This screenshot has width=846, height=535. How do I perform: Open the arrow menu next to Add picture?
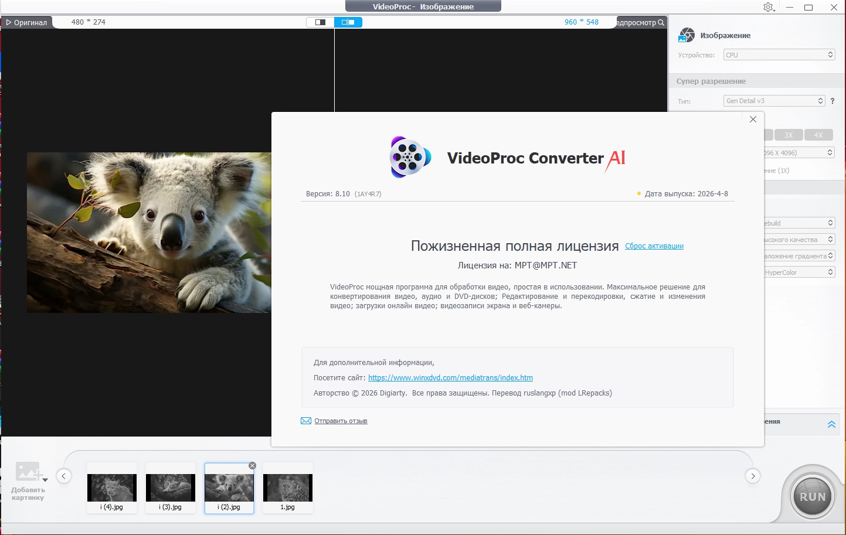click(x=45, y=480)
